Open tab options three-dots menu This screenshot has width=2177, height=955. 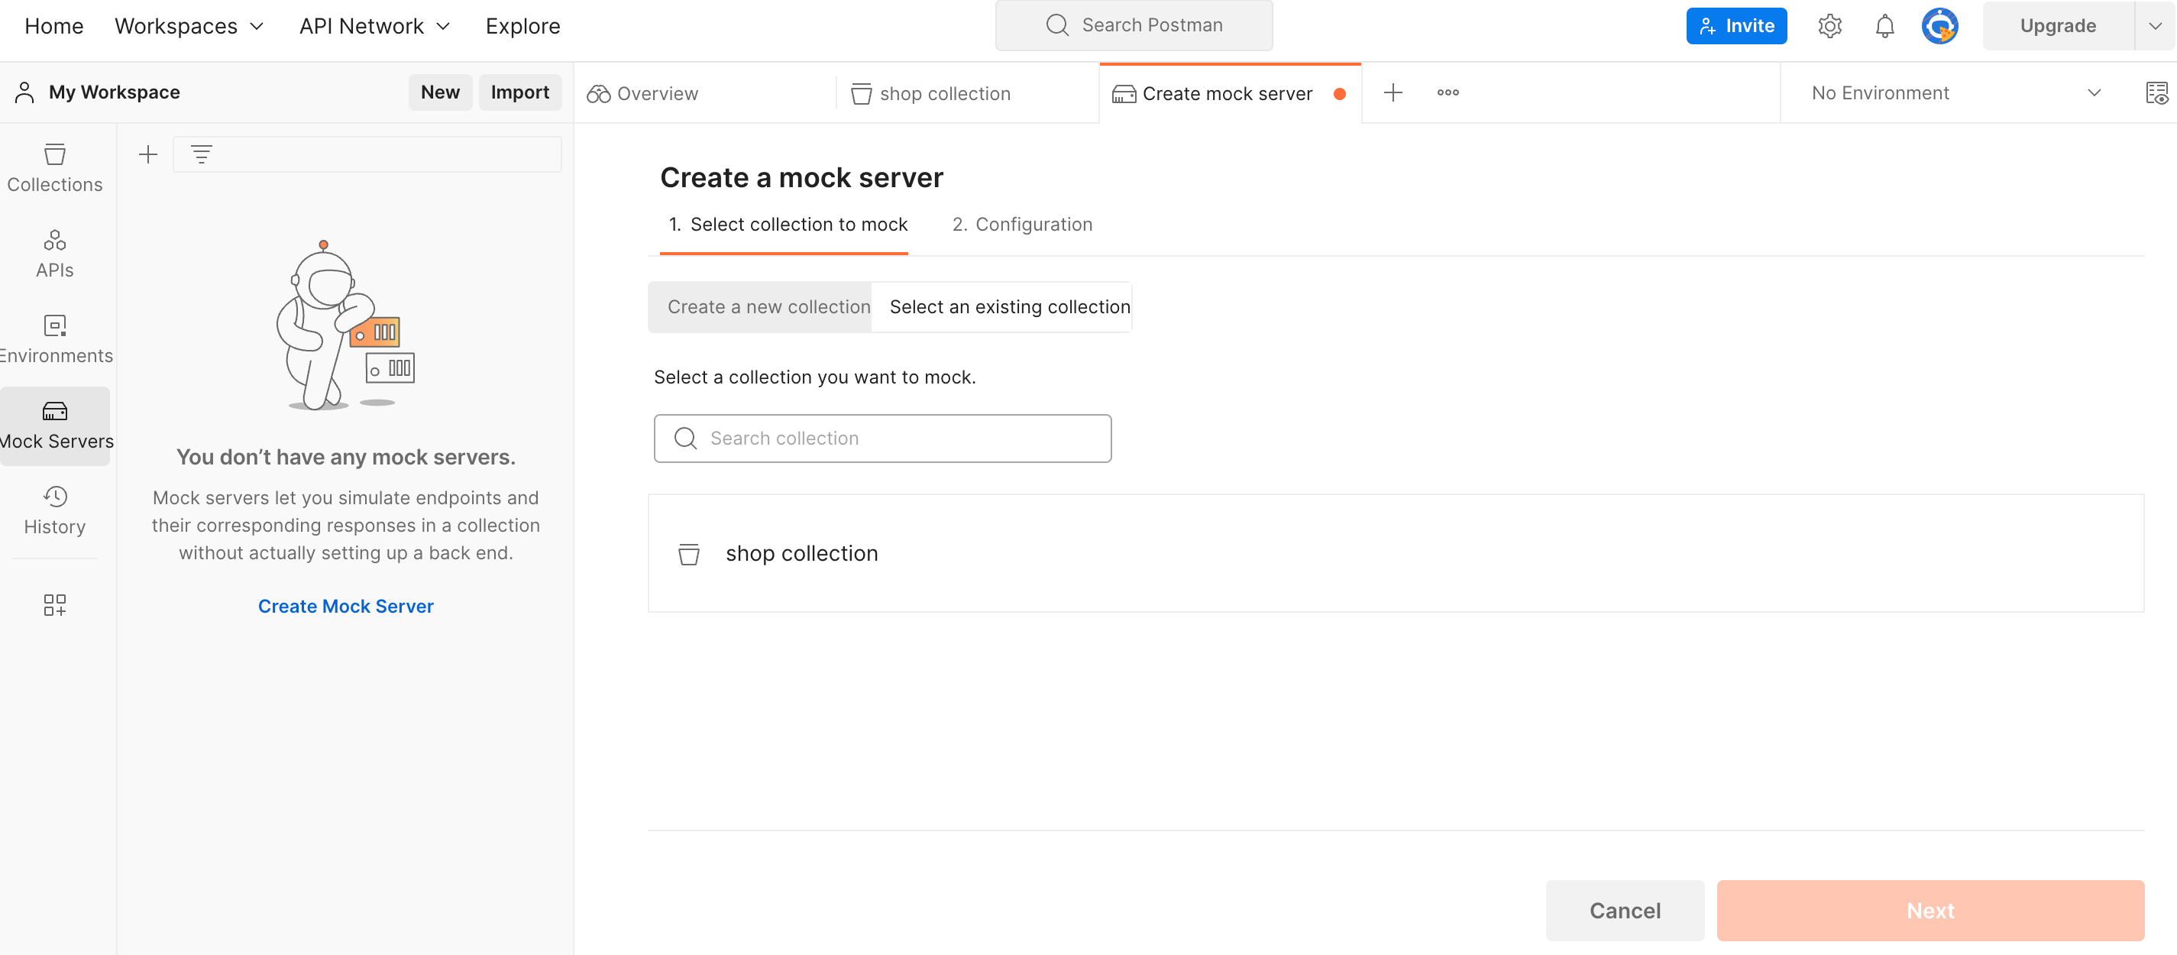pyautogui.click(x=1448, y=92)
